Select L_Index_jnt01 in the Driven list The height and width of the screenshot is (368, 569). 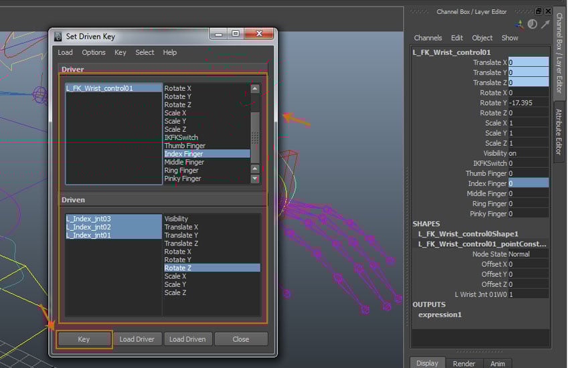tap(114, 235)
